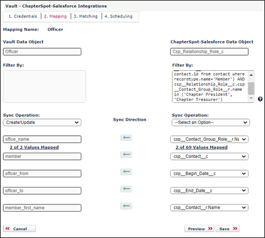Open the 2 of 69 Values Mapped link

202,148
